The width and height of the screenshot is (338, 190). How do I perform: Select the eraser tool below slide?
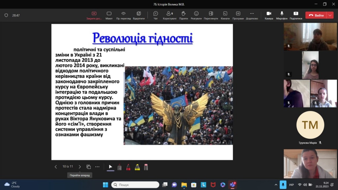146,167
